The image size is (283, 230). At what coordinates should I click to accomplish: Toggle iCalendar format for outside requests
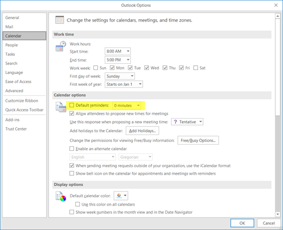(72, 166)
